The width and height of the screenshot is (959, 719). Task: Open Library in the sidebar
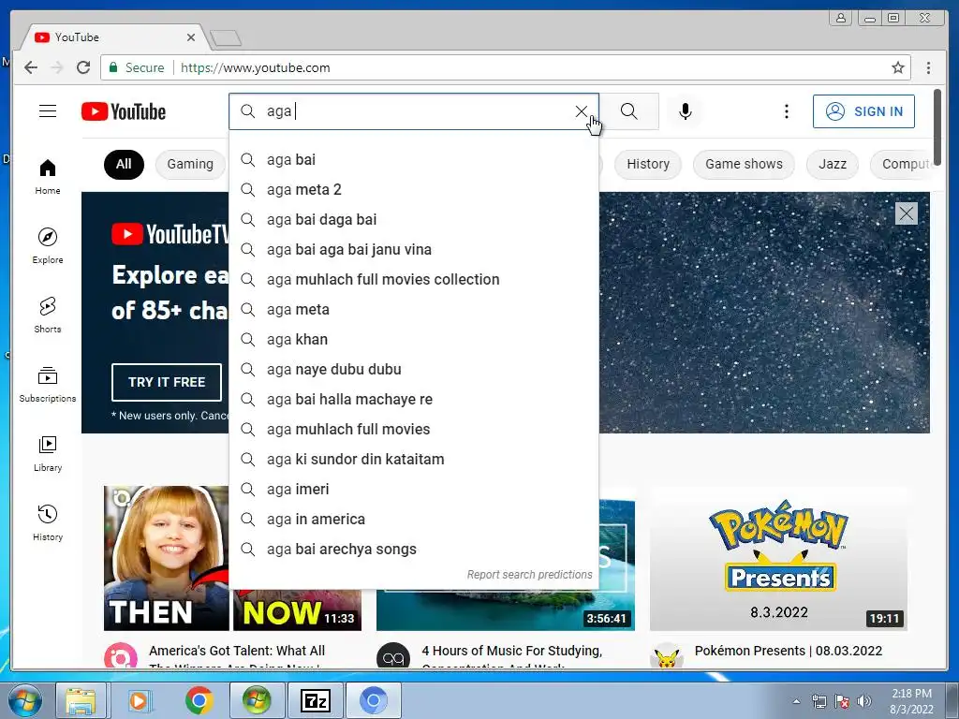click(x=48, y=454)
